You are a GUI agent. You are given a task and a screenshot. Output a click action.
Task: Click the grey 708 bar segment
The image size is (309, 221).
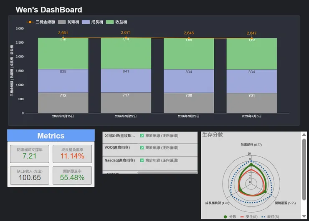tap(189, 103)
